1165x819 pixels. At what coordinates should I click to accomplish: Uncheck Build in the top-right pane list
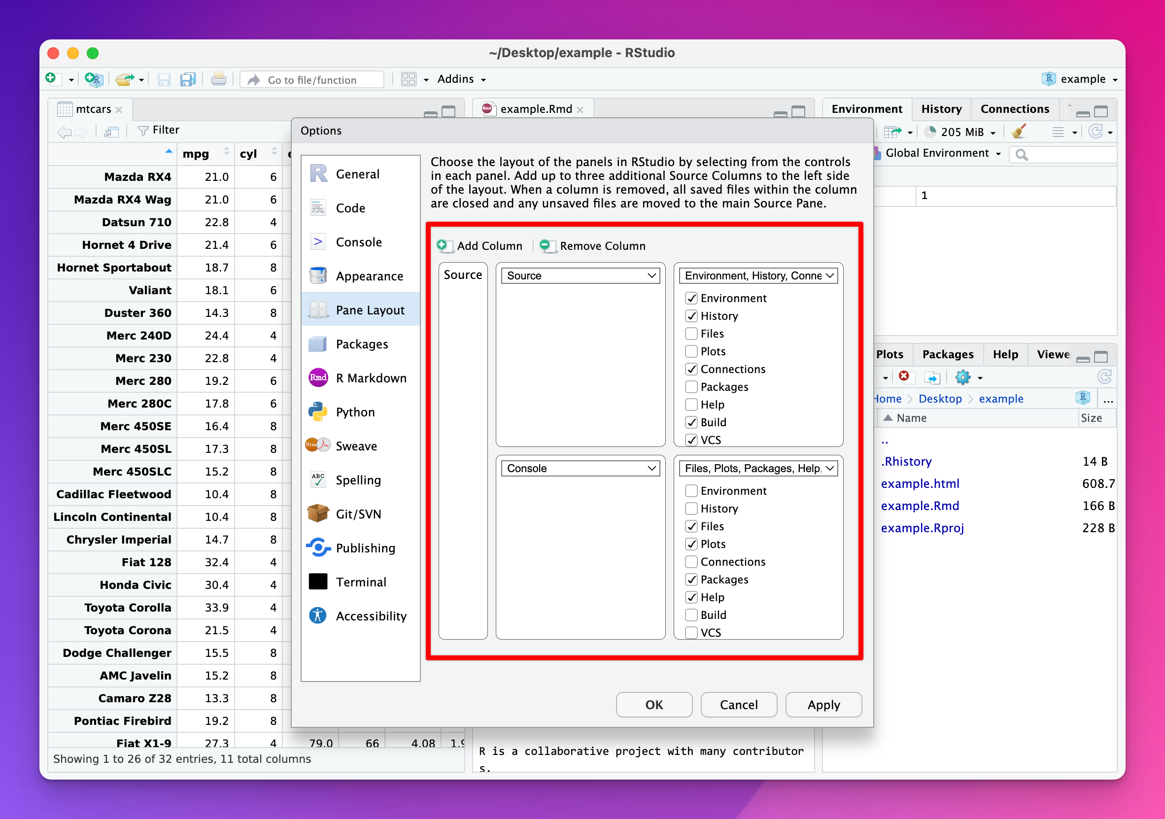pyautogui.click(x=691, y=423)
